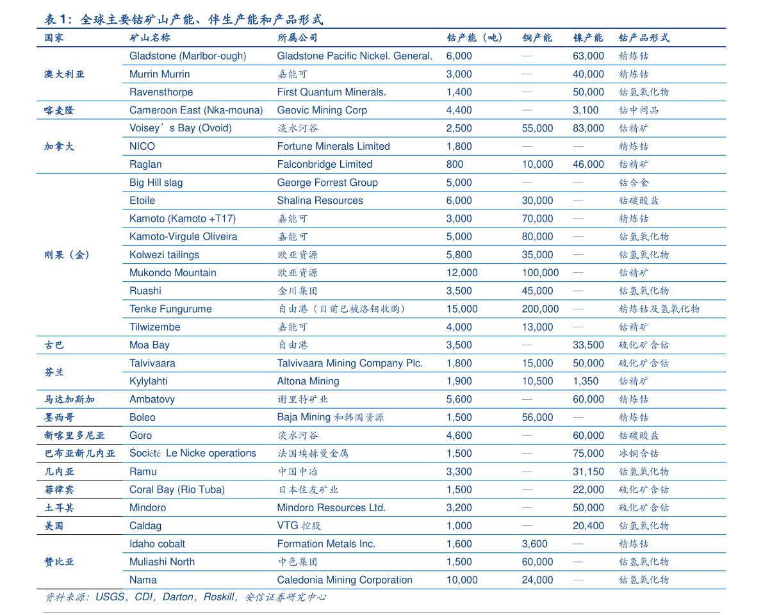Screen dimensions: 763x615
Task: Select the company "First Quantum Minerals."
Action: [x=332, y=92]
